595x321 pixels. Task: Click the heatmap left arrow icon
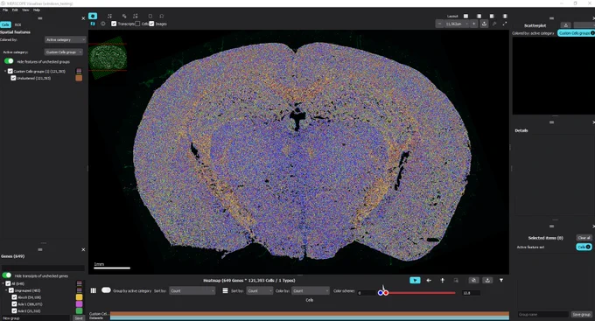[429, 280]
